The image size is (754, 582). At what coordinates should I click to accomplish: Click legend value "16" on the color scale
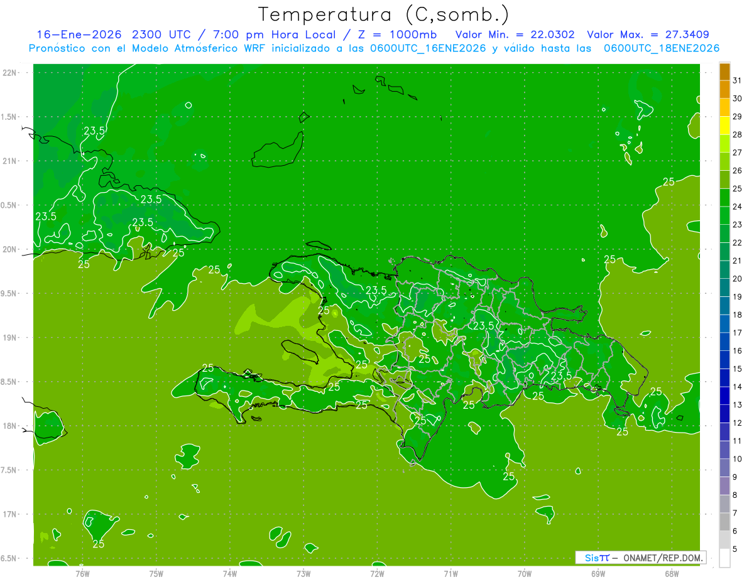[738, 351]
